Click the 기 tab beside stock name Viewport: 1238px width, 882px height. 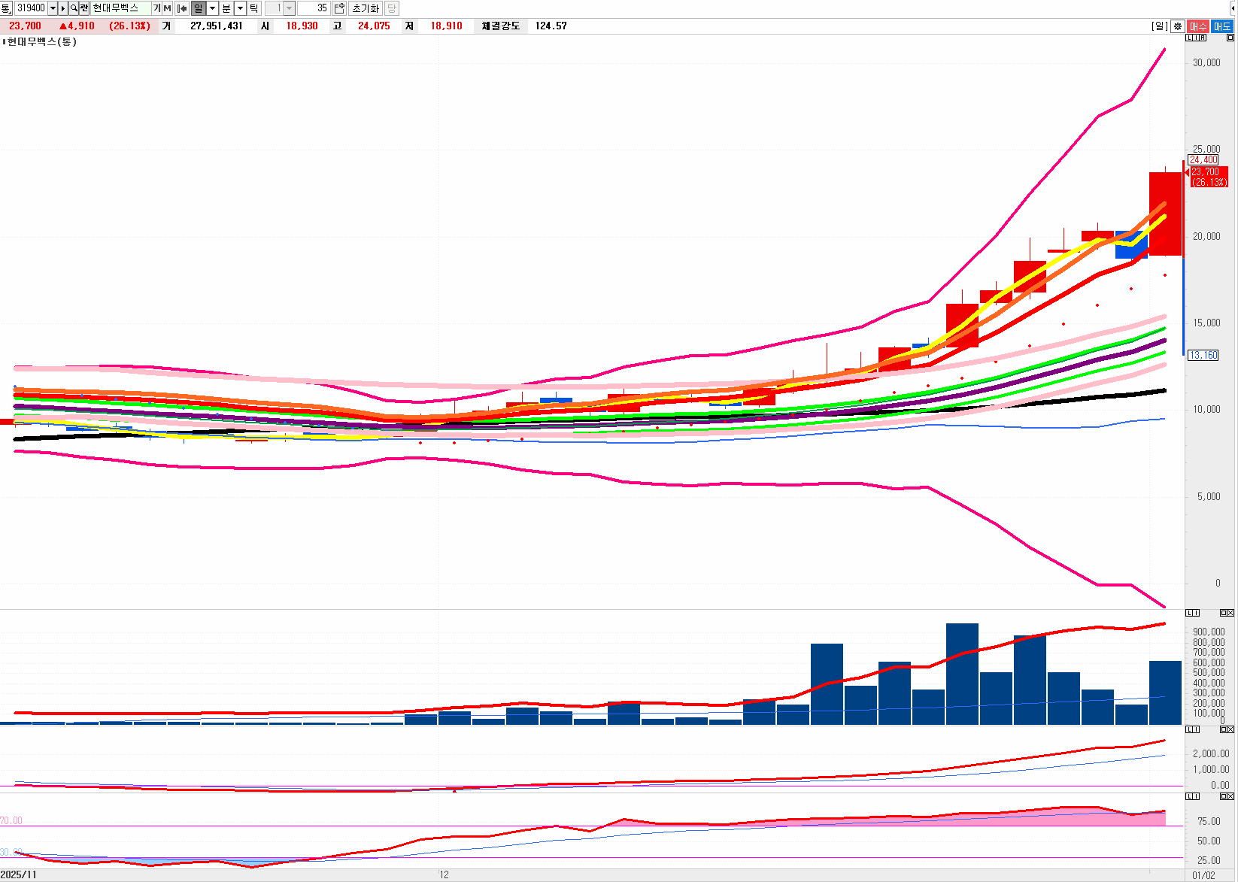pos(156,8)
